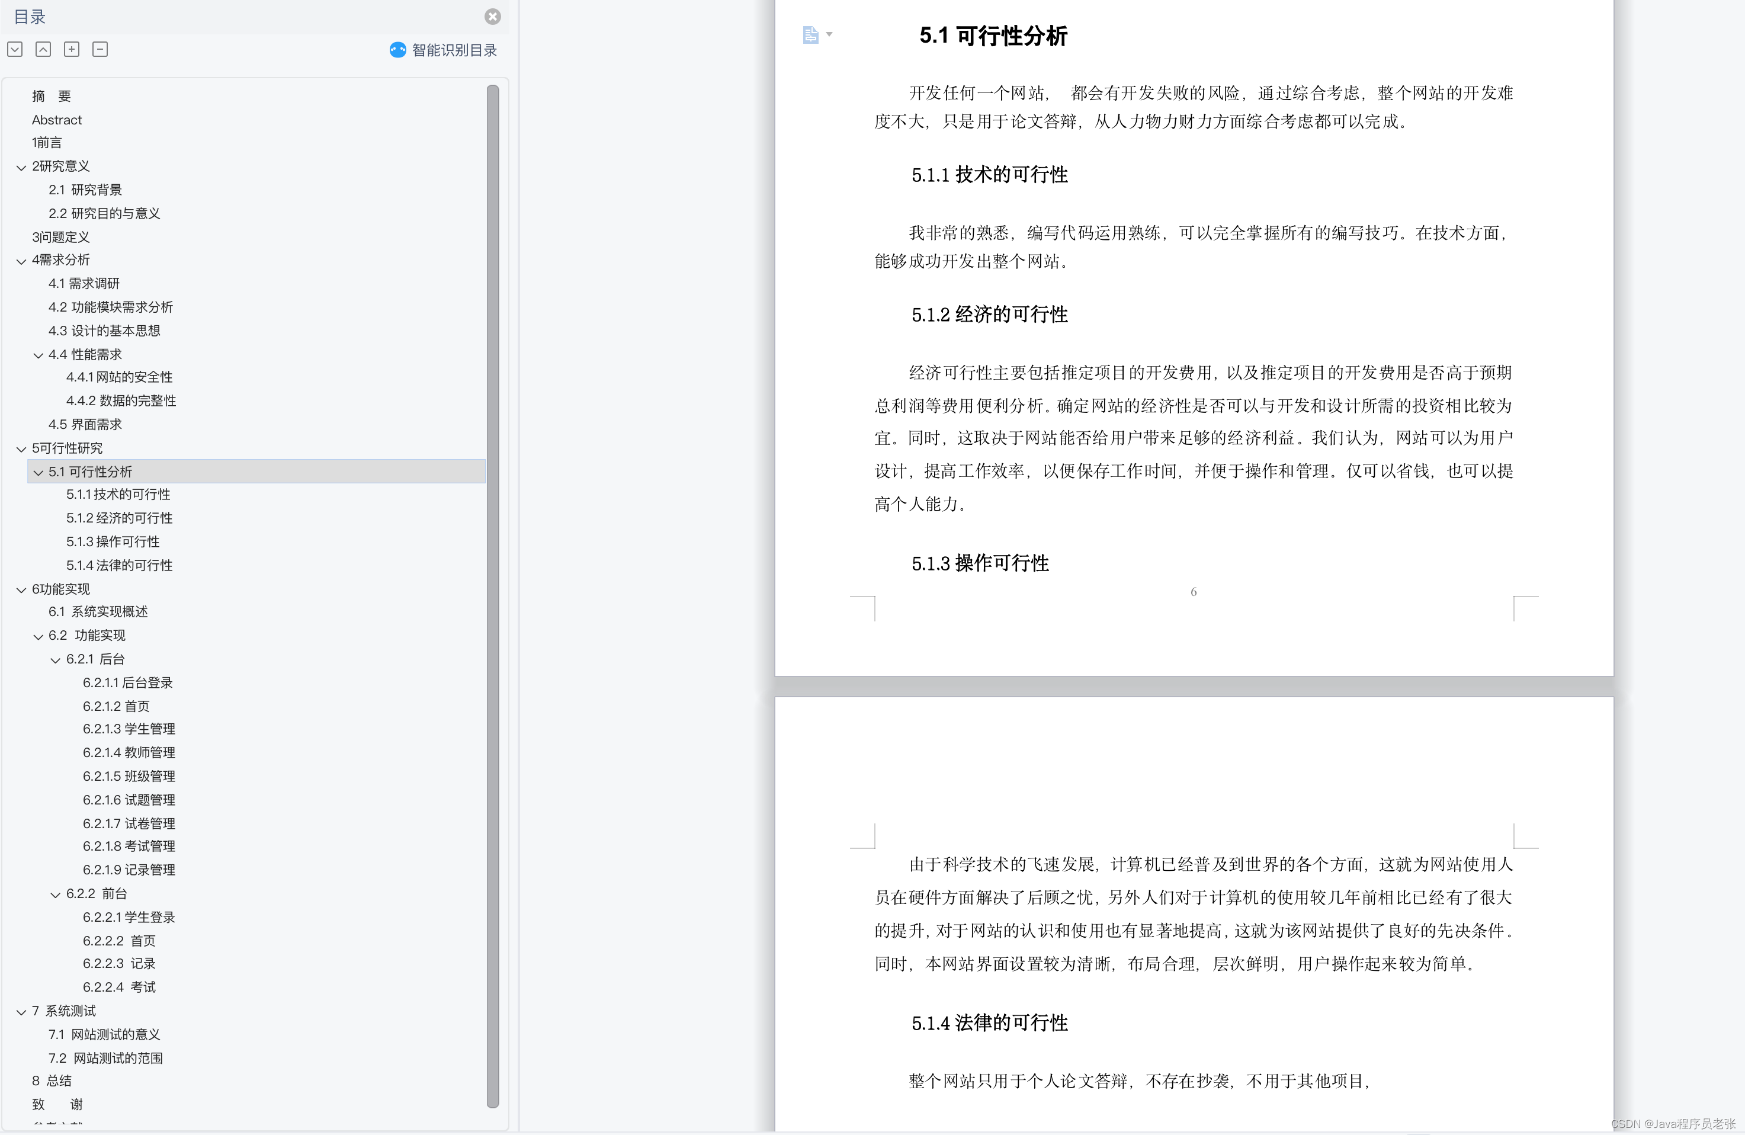Select 4.1 需求调研 outline entry
The image size is (1745, 1135).
coord(84,283)
